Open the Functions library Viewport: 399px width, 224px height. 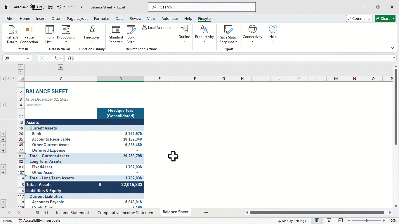click(92, 34)
